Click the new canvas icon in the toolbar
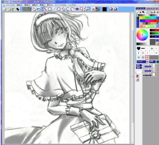Image resolution: width=159 pixels, height=145 pixels. tap(5, 9)
